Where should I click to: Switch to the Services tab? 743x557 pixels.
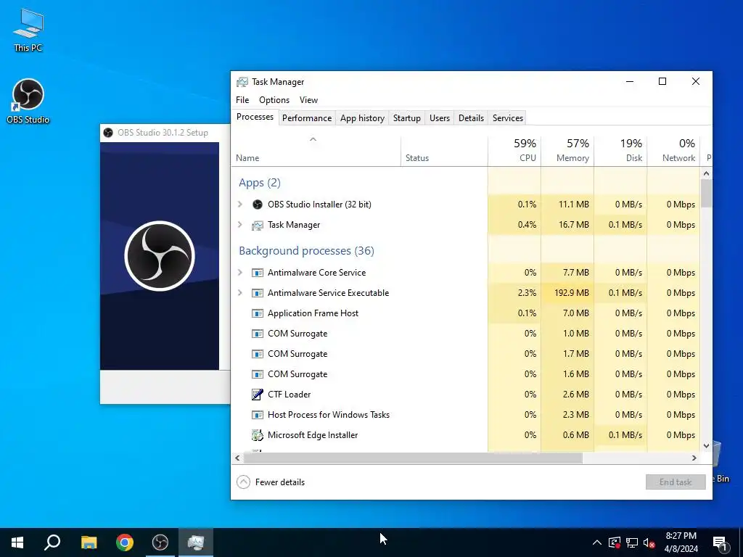(507, 118)
